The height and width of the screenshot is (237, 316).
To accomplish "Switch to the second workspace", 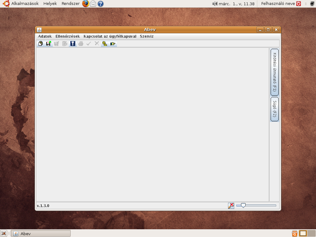I will (311, 234).
